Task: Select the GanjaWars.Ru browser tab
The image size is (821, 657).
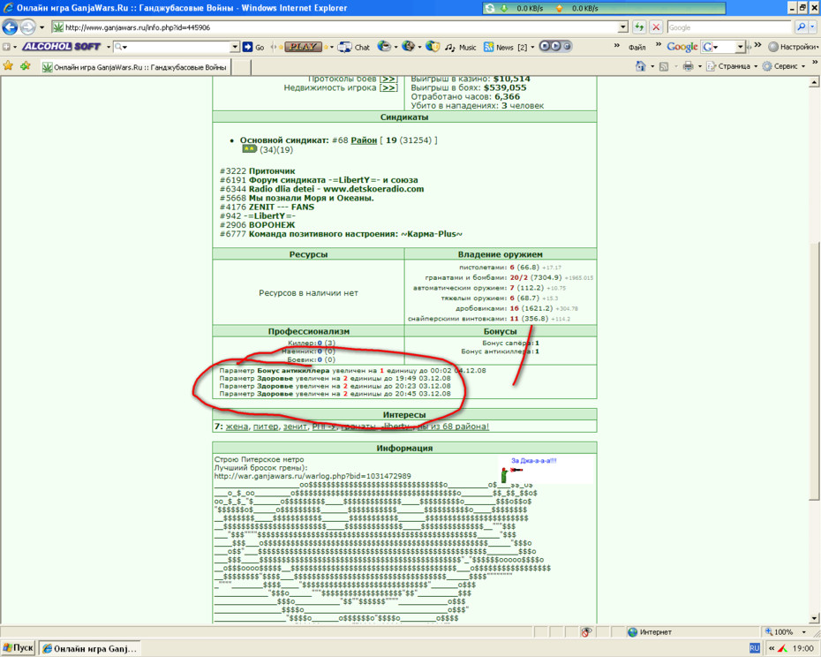Action: pyautogui.click(x=134, y=67)
